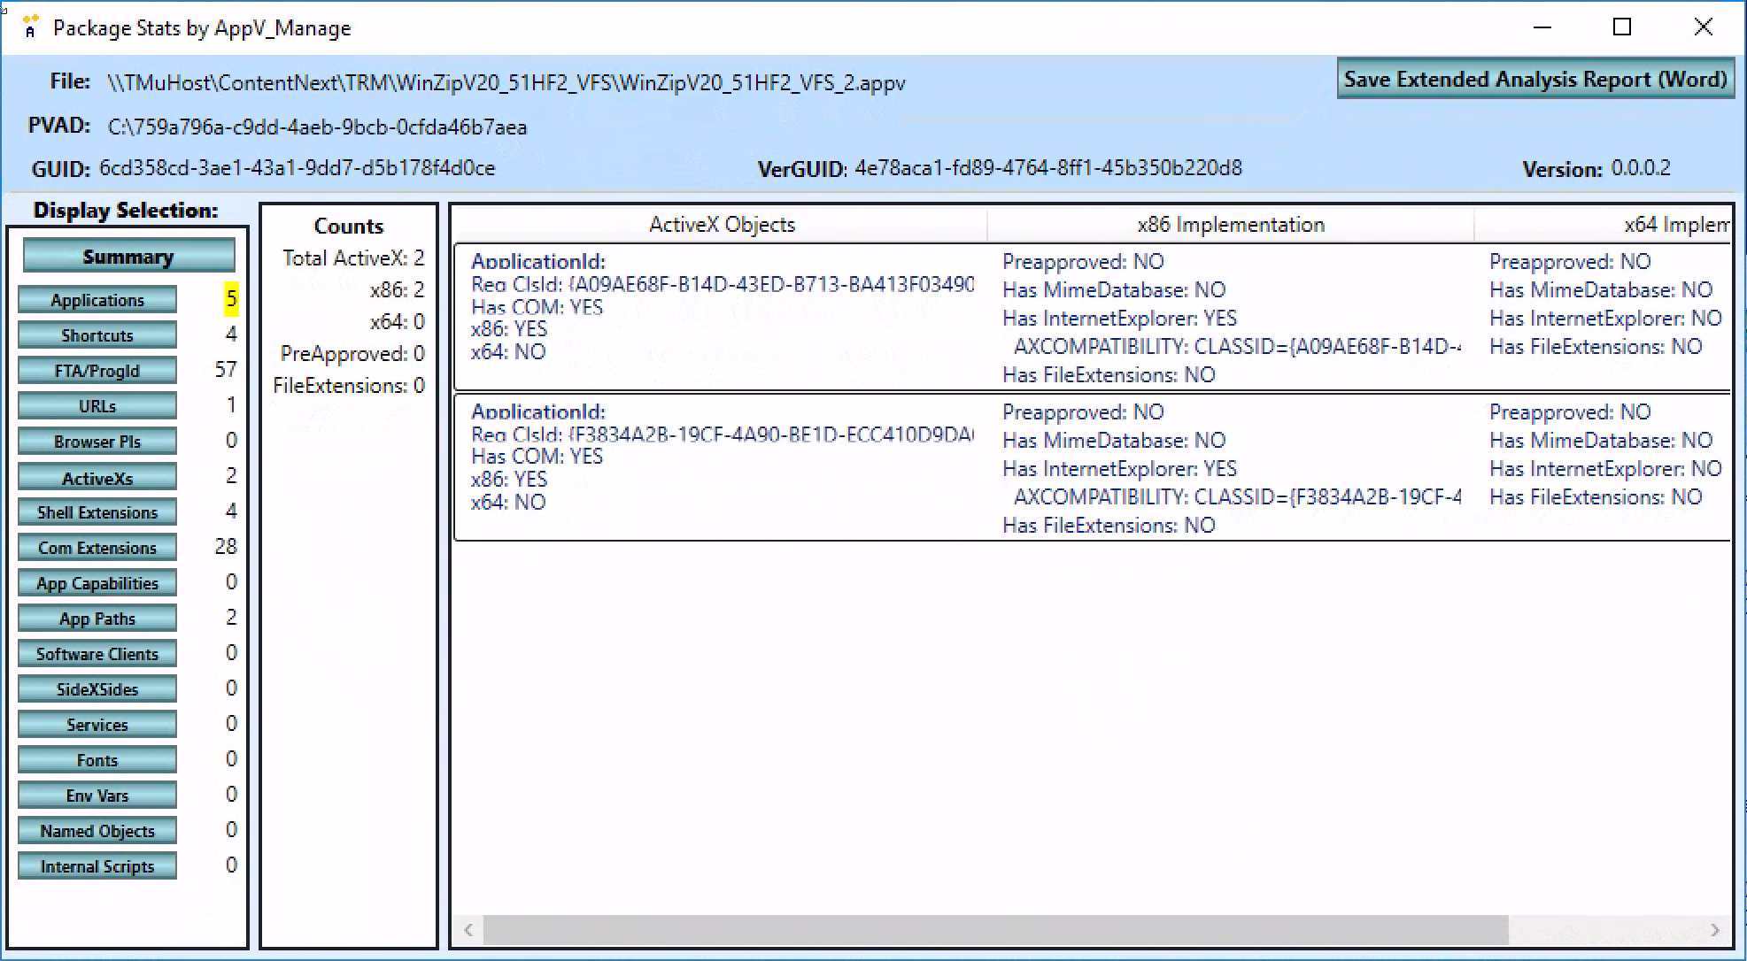This screenshot has width=1747, height=961.
Task: Click the Package Stats app icon in title bar
Action: pos(29,27)
